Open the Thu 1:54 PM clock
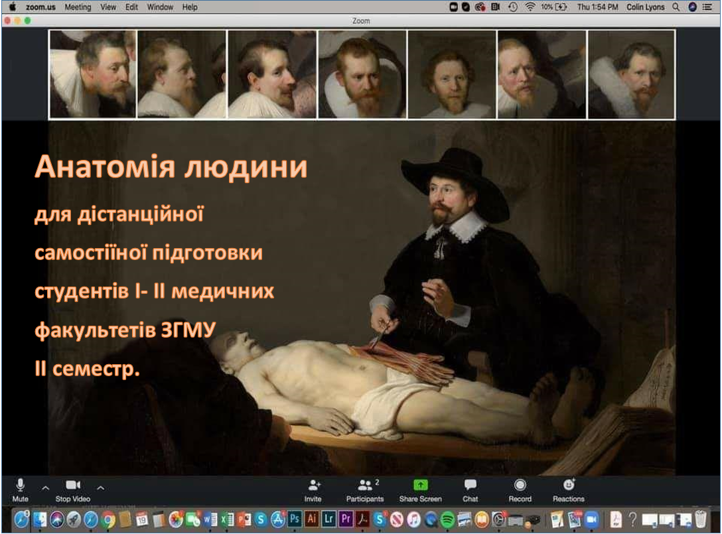The width and height of the screenshot is (722, 534). (x=598, y=7)
